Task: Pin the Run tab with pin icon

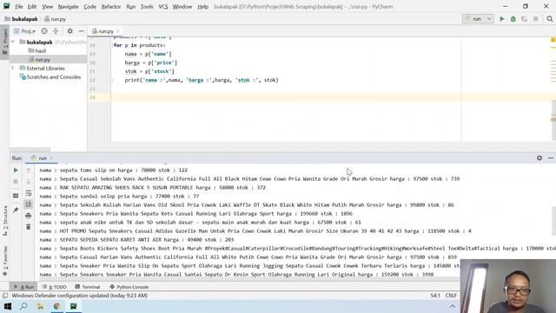Action: (x=16, y=210)
